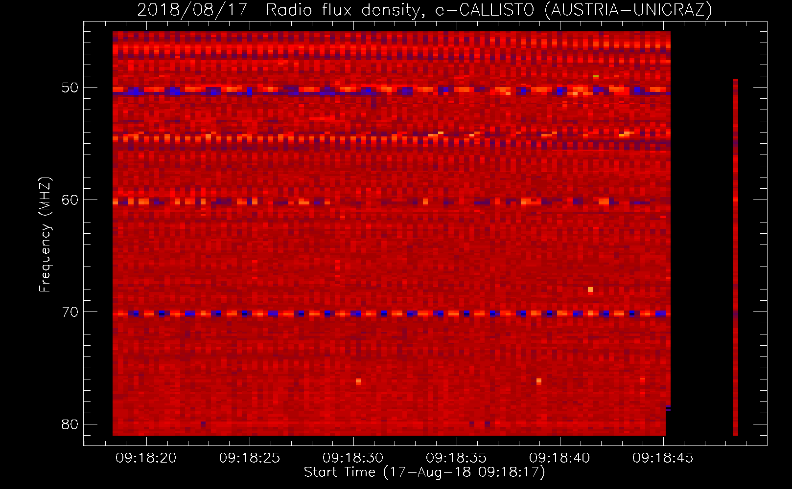792x489 pixels.
Task: Click the 80 frequency tick label
Action: (x=70, y=424)
